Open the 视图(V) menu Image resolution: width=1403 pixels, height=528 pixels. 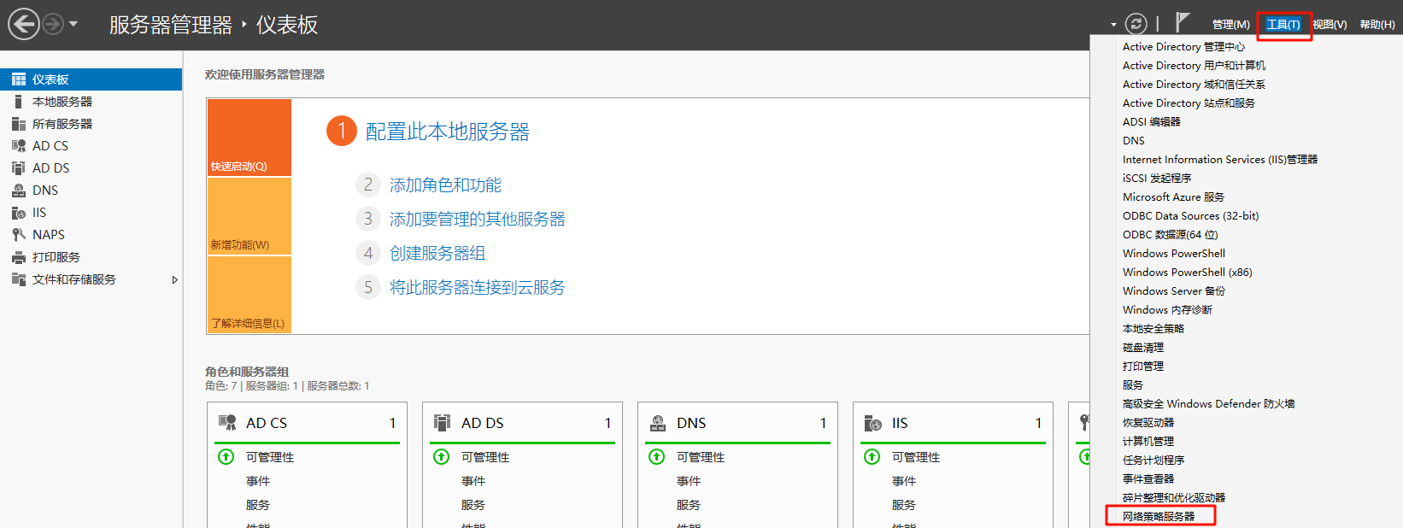click(x=1330, y=25)
